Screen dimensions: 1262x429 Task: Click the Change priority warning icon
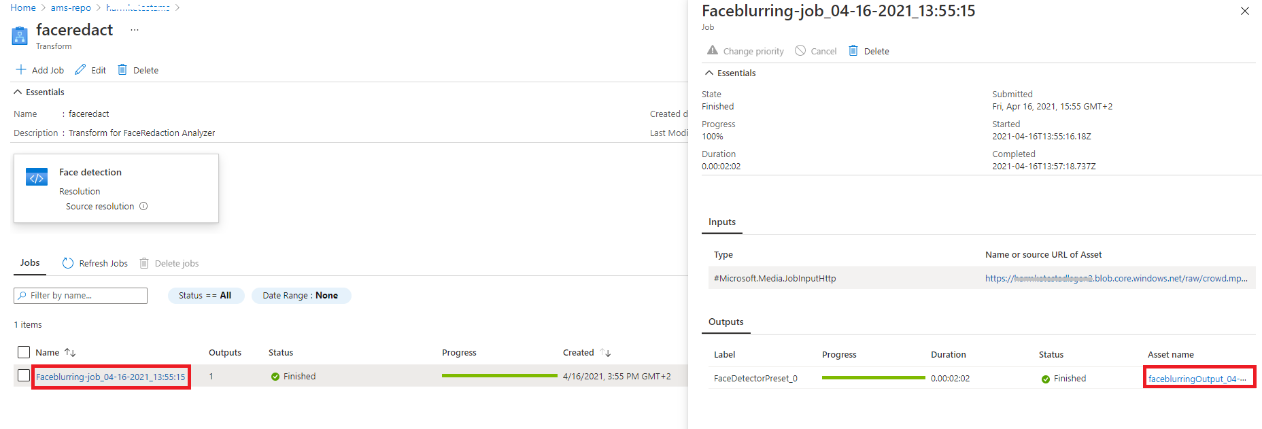tap(713, 50)
